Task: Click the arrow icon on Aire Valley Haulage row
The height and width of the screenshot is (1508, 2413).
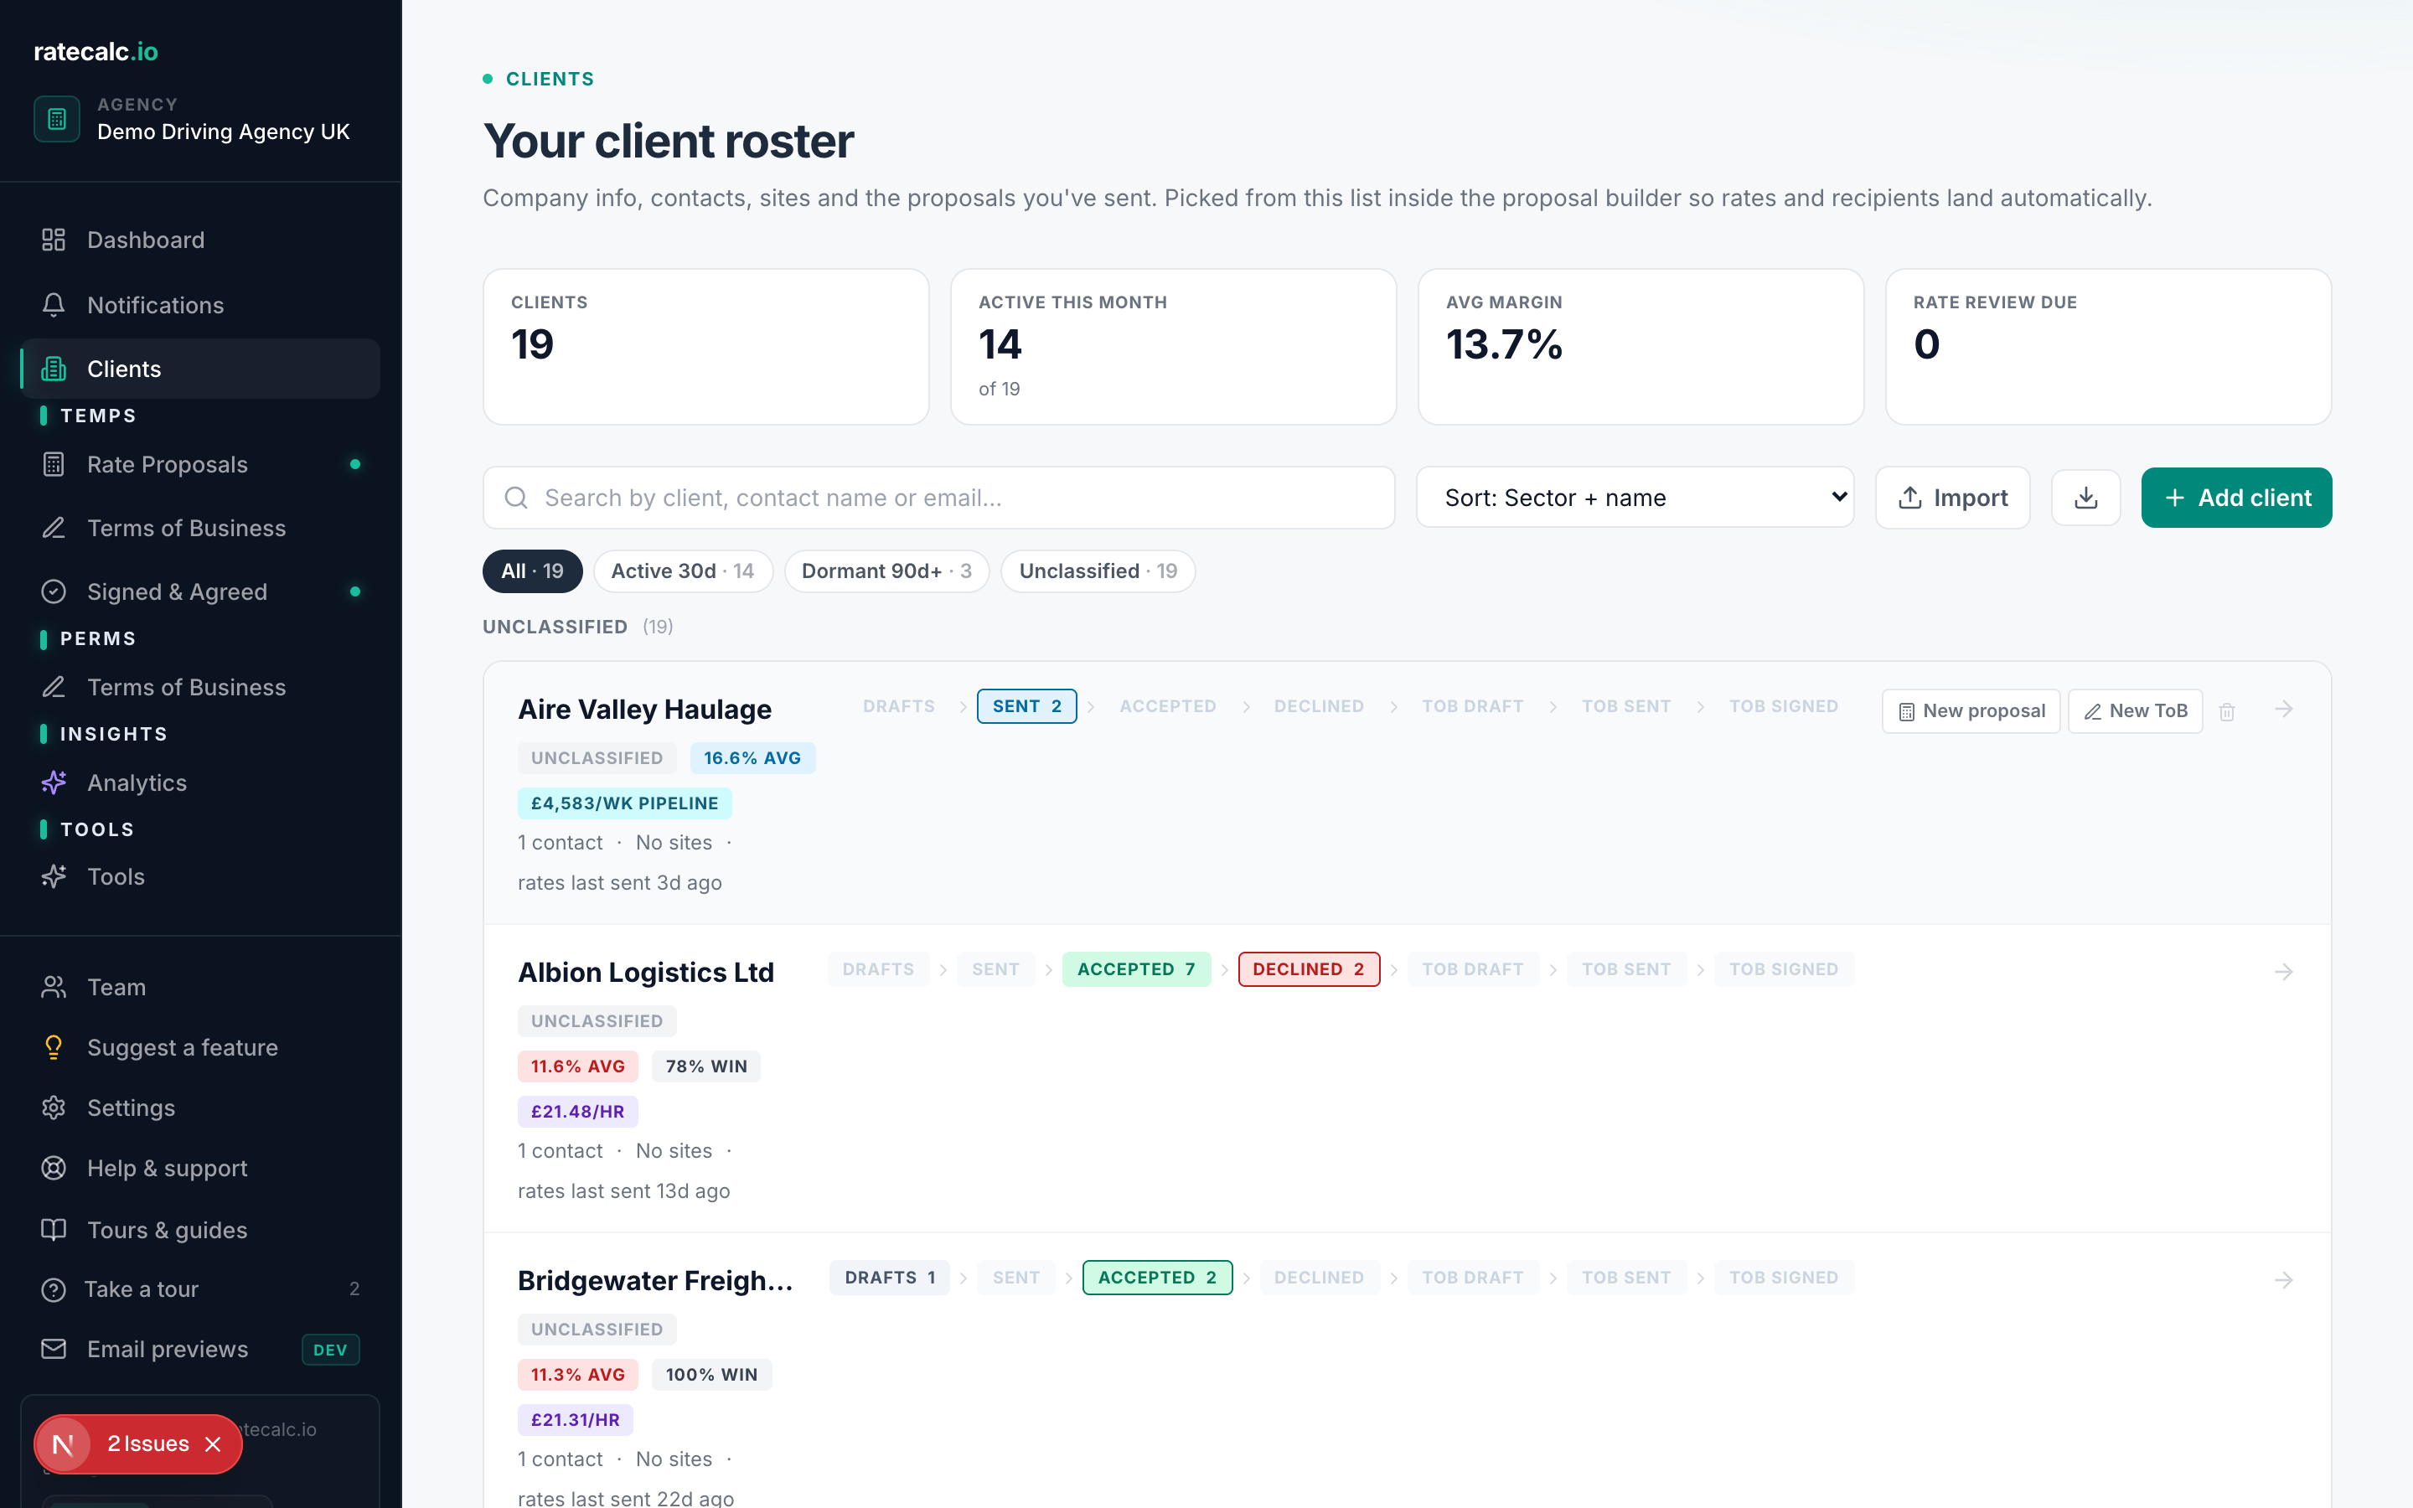Action: click(2283, 709)
